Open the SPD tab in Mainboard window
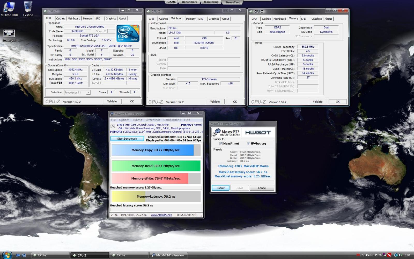This screenshot has width=414, height=259. coord(201,19)
